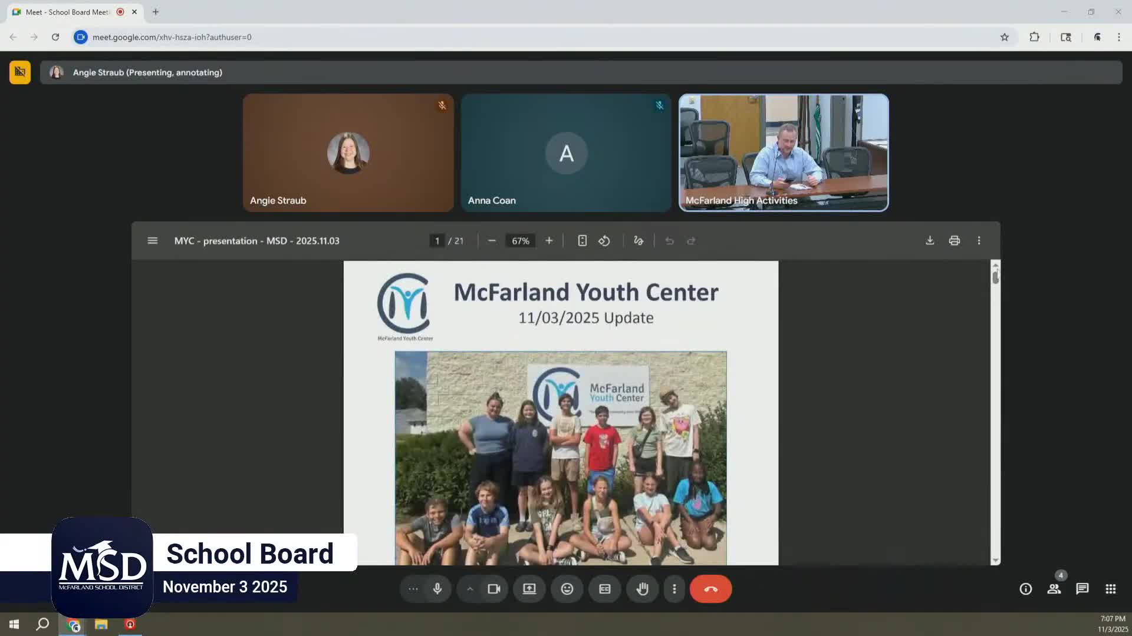This screenshot has width=1132, height=636.
Task: Show the participants list
Action: pos(1054,589)
